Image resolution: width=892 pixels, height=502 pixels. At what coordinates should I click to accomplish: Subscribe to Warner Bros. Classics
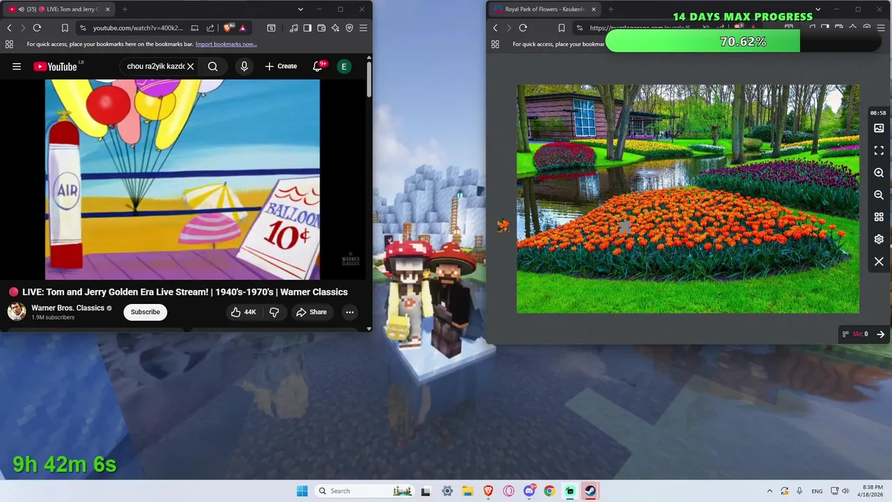[145, 312]
